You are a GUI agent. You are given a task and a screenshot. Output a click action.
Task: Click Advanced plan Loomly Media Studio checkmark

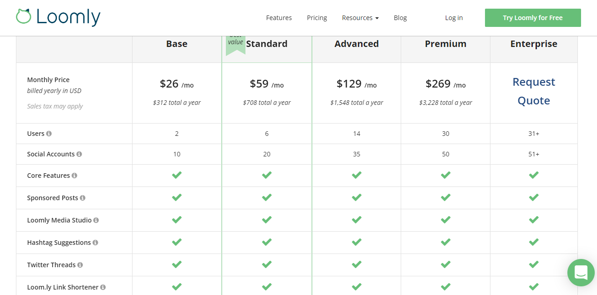357,220
